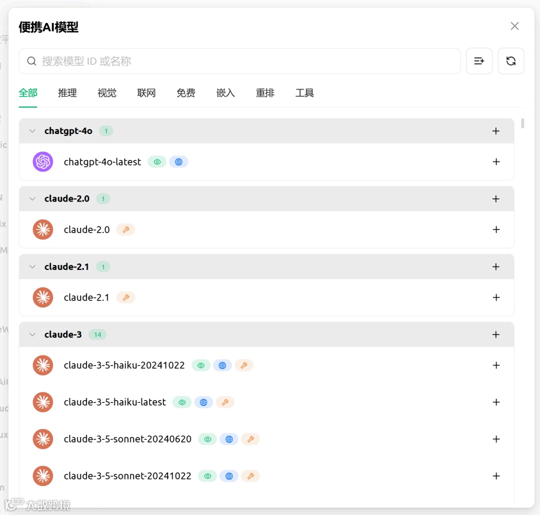Open the 重排 tab
The height and width of the screenshot is (515, 540).
(x=265, y=92)
